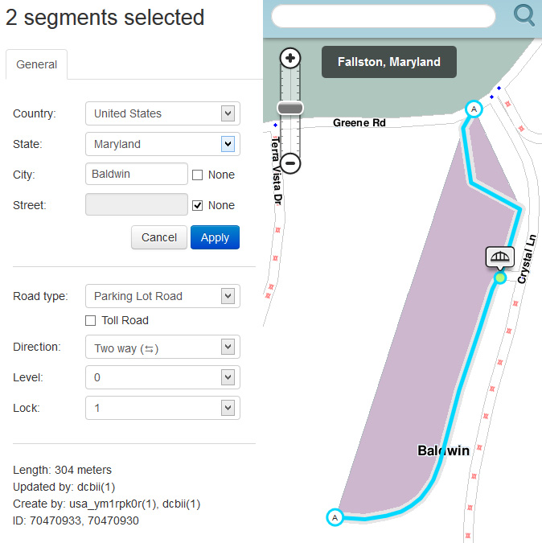Expand the State dropdown showing Maryland
The width and height of the screenshot is (542, 543).
[162, 144]
